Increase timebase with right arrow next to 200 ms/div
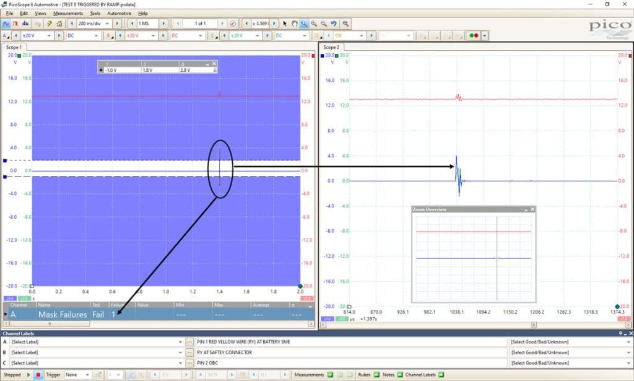 (117, 24)
